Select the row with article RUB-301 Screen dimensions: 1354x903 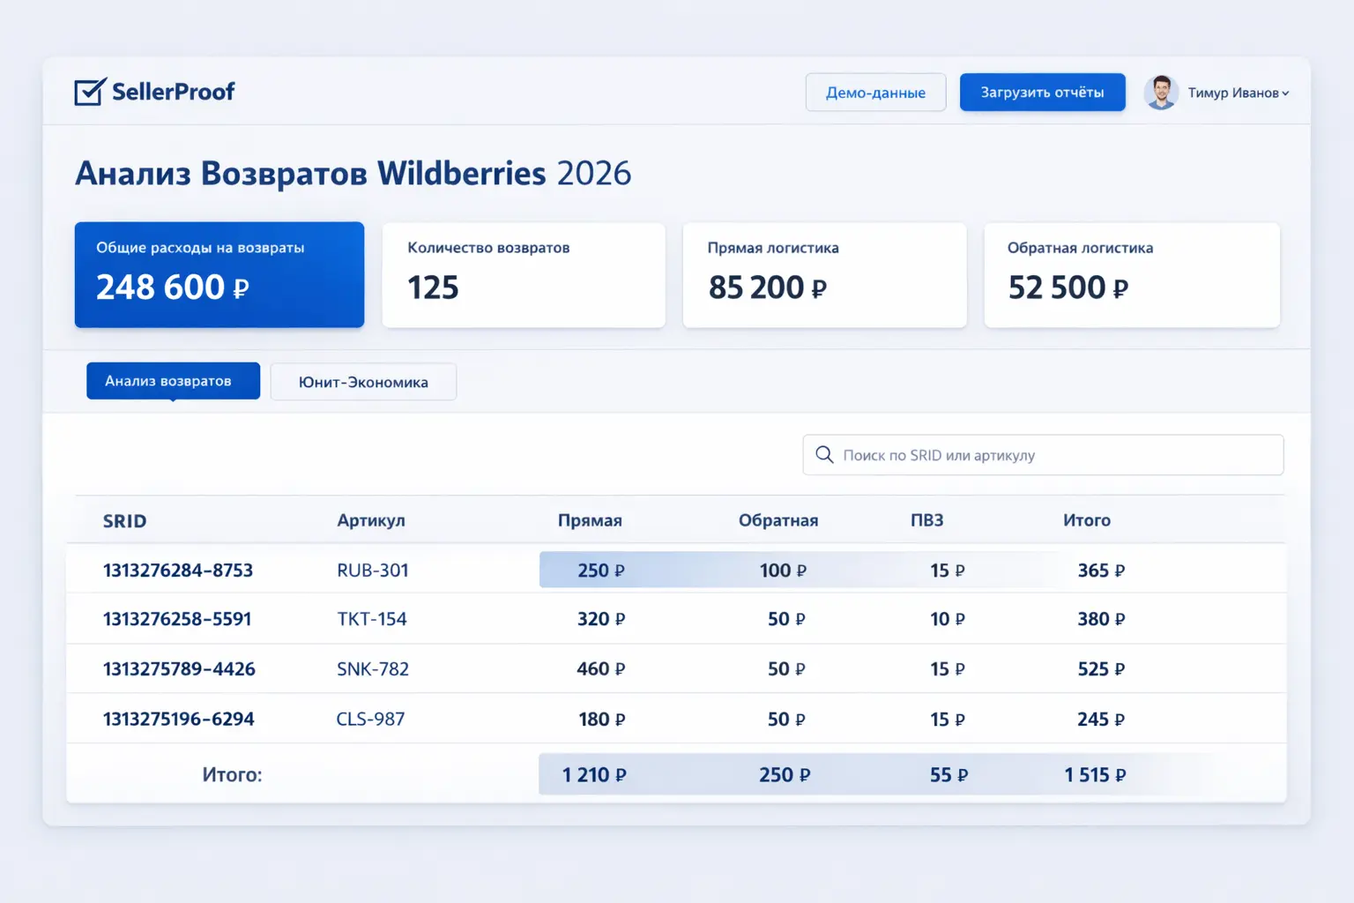tap(372, 570)
